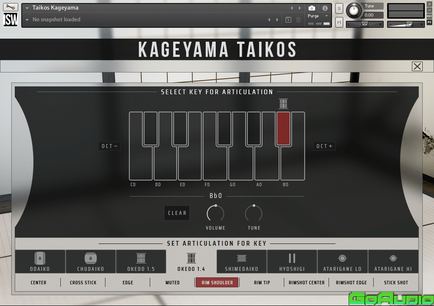Image resolution: width=434 pixels, height=306 pixels.
Task: Select the Odaiko drum
Action: coord(40,261)
